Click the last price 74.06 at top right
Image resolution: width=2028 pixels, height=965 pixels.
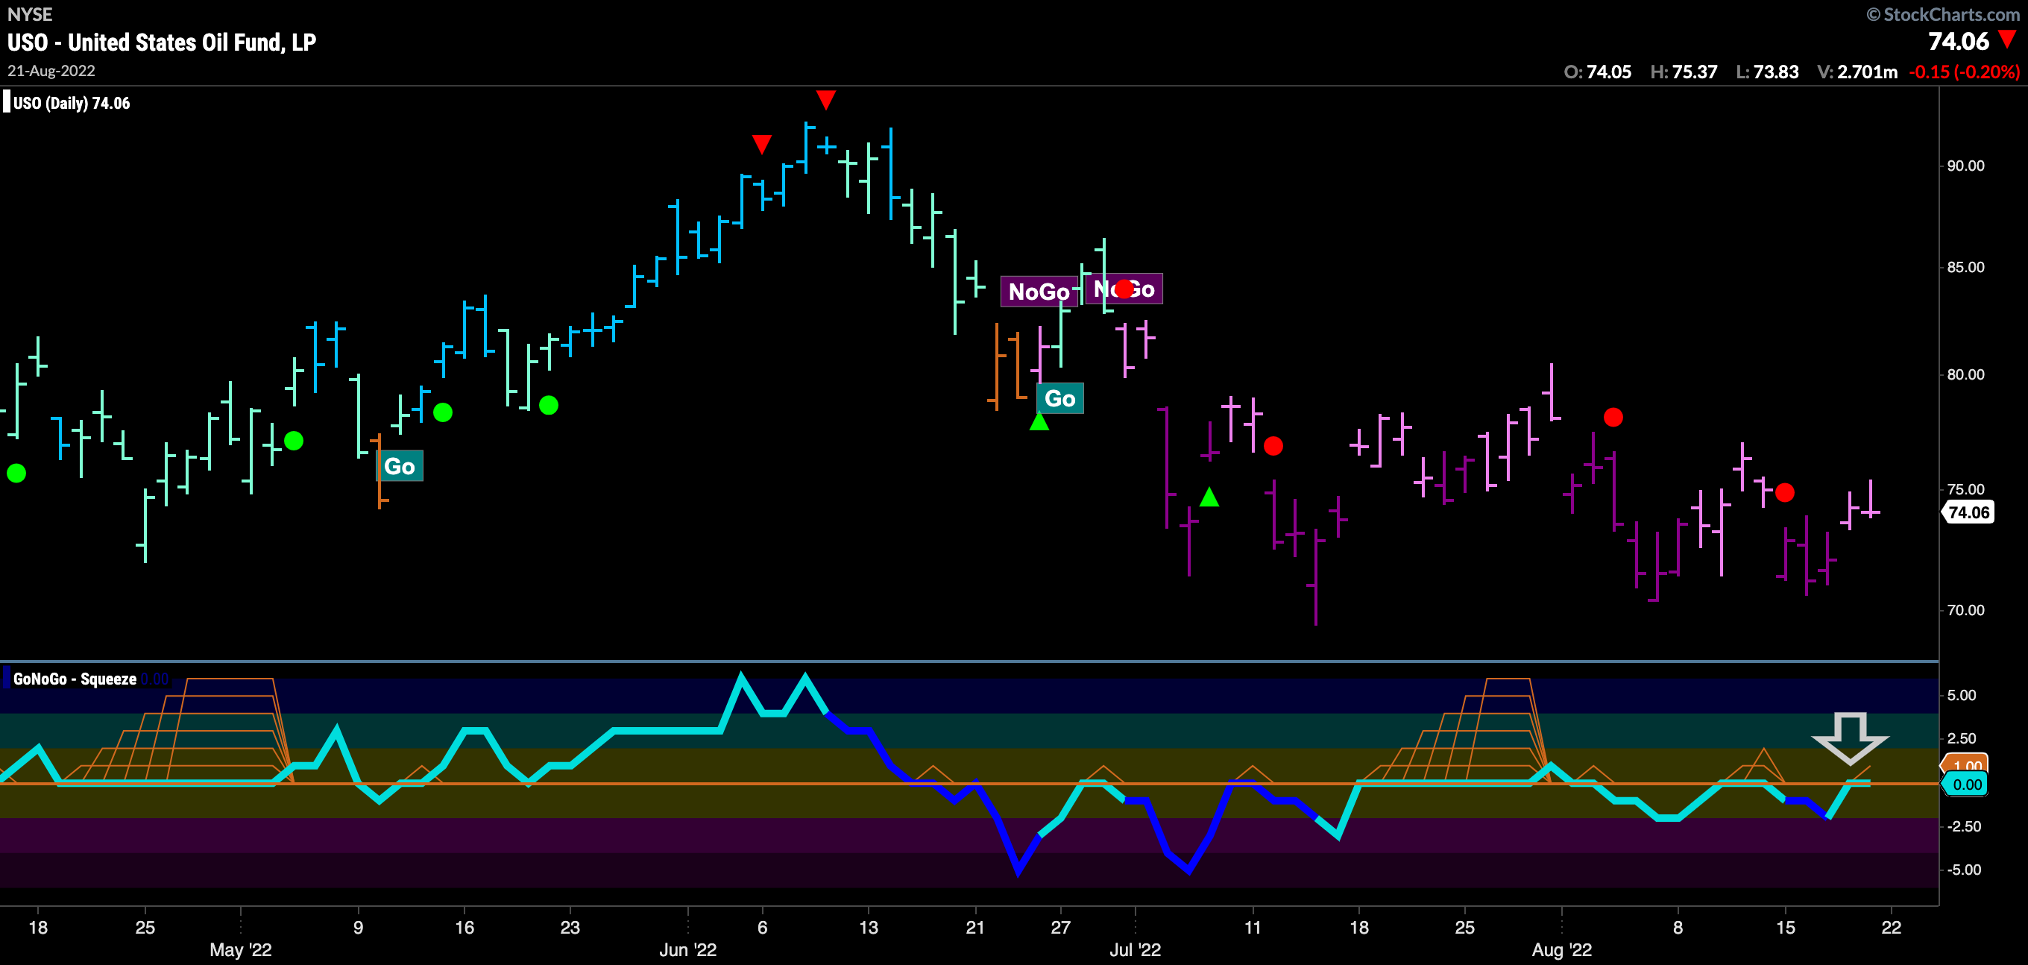coord(1958,41)
